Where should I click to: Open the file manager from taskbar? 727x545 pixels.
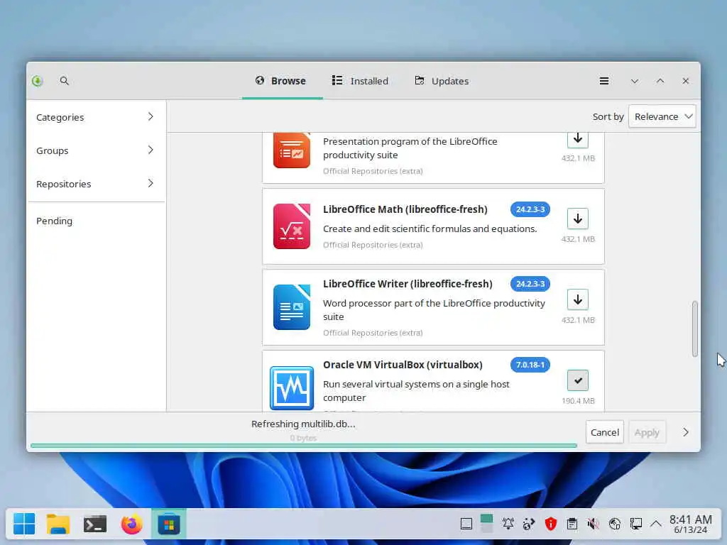click(58, 524)
